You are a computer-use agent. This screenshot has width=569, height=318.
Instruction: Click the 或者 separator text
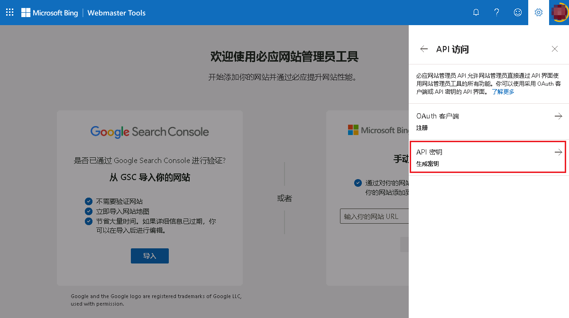(x=284, y=199)
